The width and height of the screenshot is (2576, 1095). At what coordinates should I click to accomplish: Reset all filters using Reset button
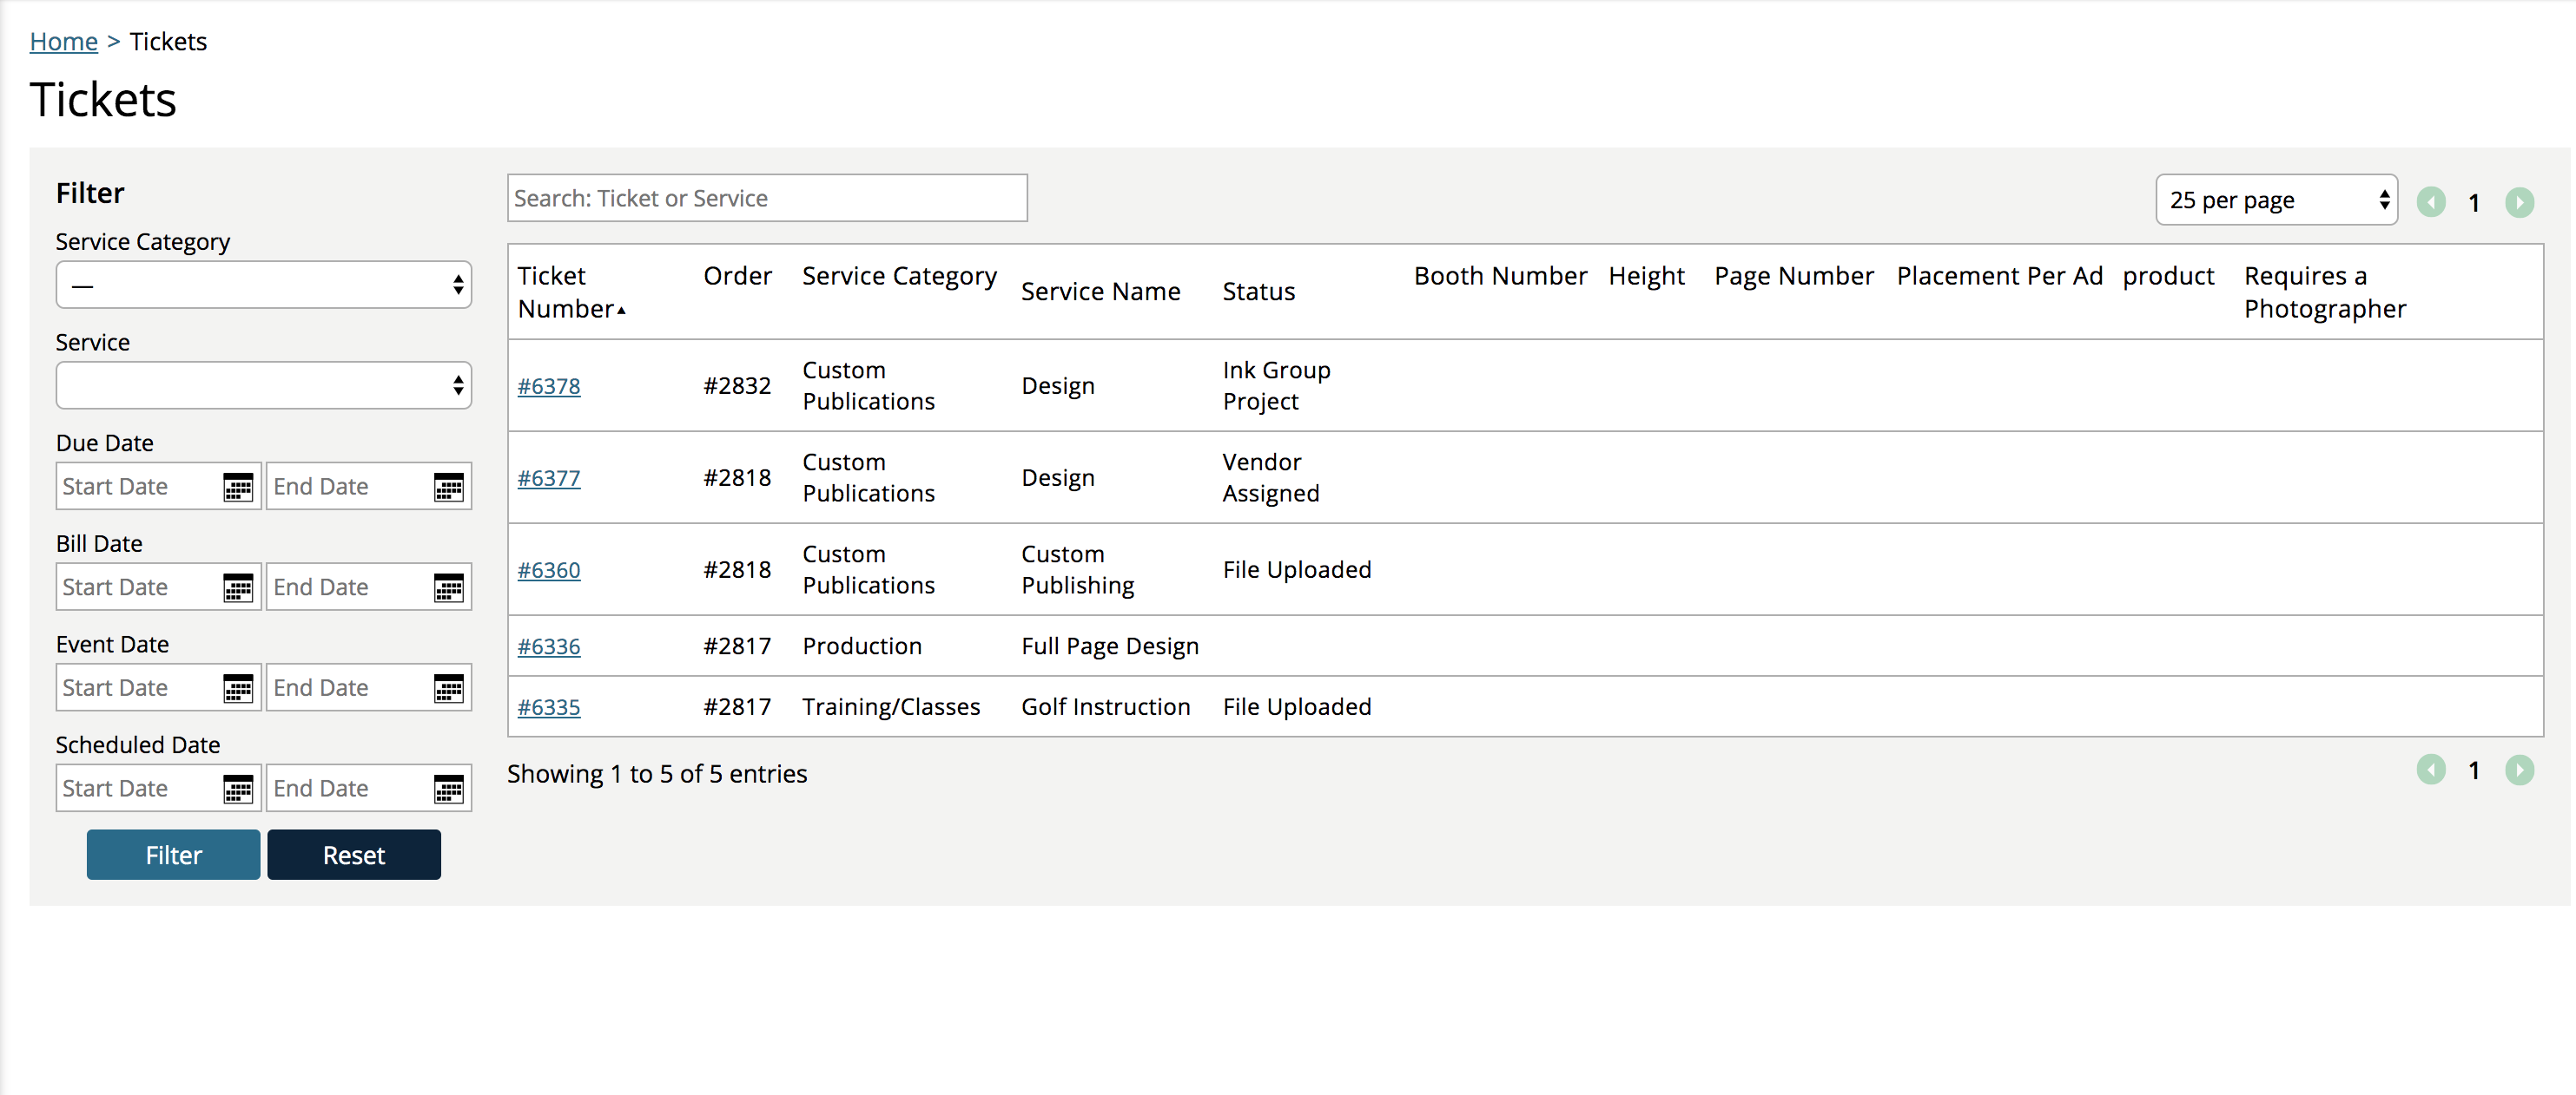(x=354, y=854)
